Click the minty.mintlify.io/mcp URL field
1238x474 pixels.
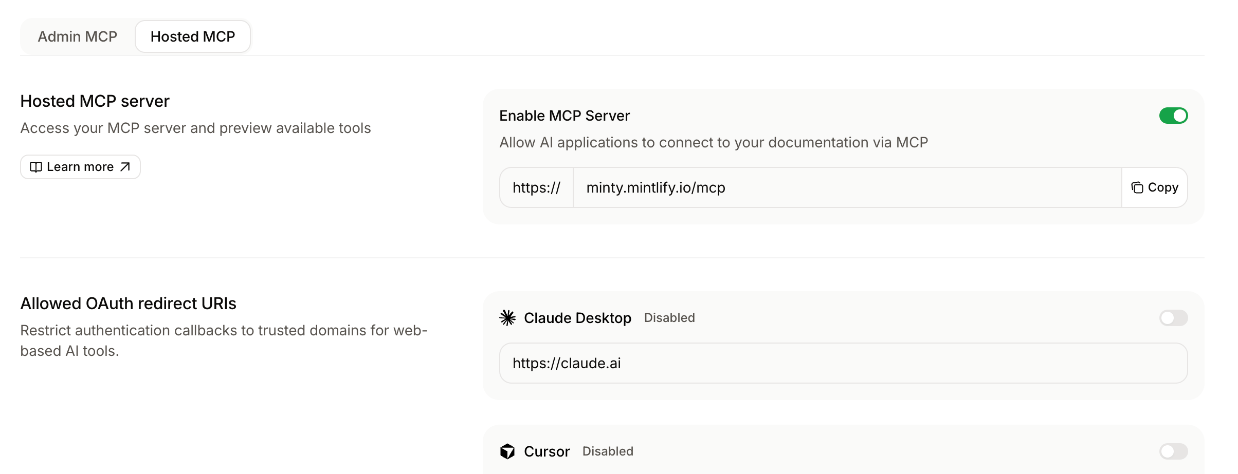coord(847,187)
